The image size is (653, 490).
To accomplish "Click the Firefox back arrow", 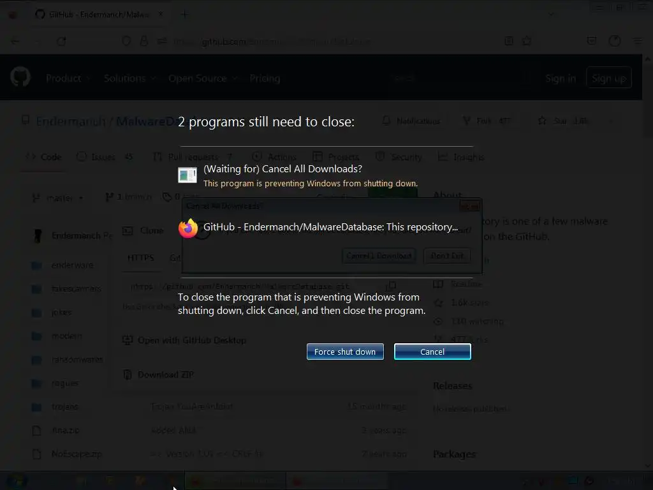I will [15, 41].
